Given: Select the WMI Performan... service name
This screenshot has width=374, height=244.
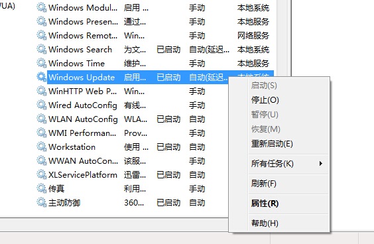Looking at the screenshot, I should coord(82,133).
